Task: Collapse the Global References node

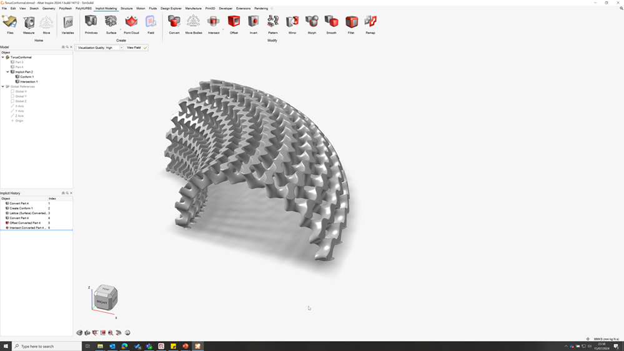Action: click(2, 87)
